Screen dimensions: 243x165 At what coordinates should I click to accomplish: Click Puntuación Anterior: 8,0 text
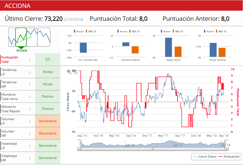pyautogui.click(x=196, y=19)
